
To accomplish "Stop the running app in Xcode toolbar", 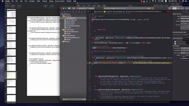I will [x=74, y=8].
